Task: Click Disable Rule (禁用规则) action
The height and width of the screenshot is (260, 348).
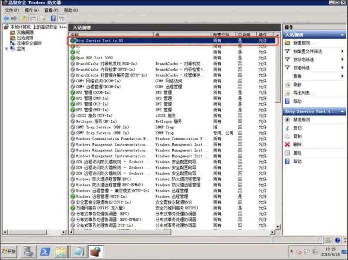Action: [301, 120]
